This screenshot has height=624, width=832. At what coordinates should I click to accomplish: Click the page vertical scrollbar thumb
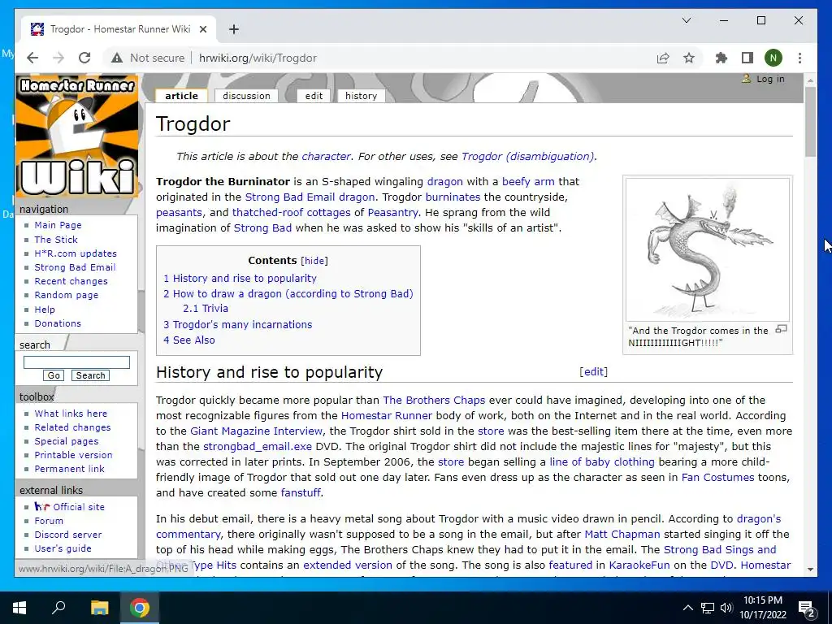click(x=810, y=122)
